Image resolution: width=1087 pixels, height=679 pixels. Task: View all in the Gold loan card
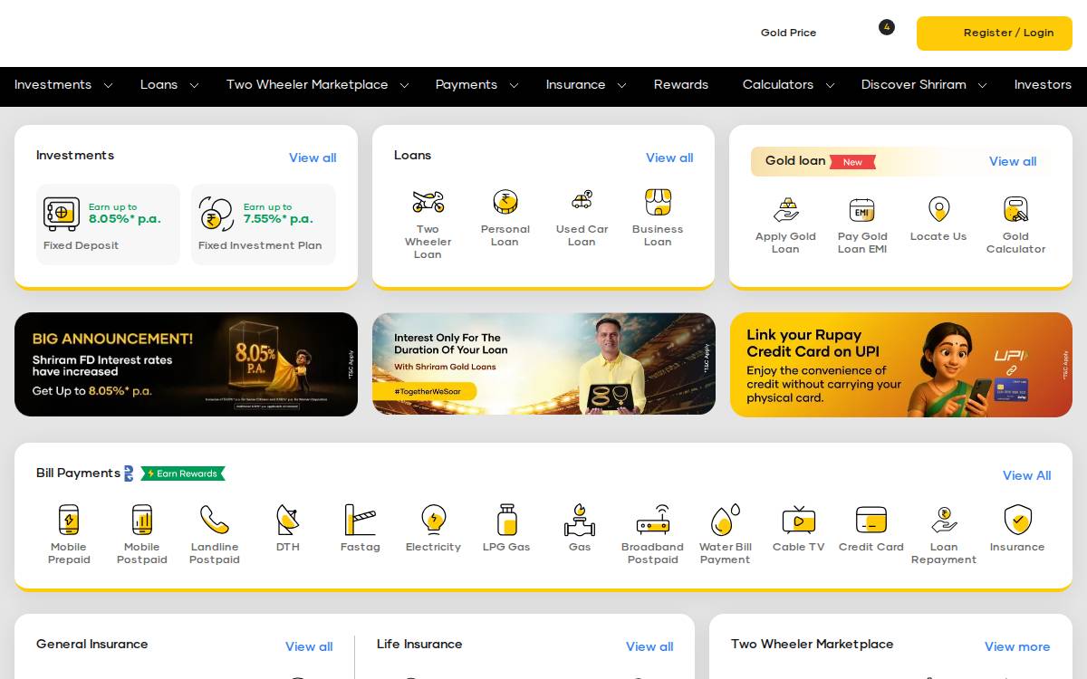click(1013, 161)
